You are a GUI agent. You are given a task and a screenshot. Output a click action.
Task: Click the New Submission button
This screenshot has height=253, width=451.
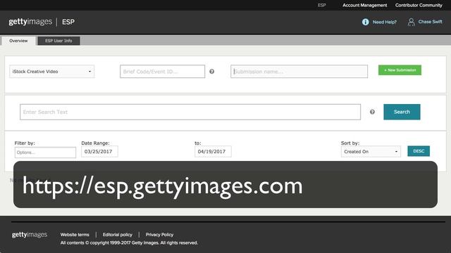(x=400, y=70)
